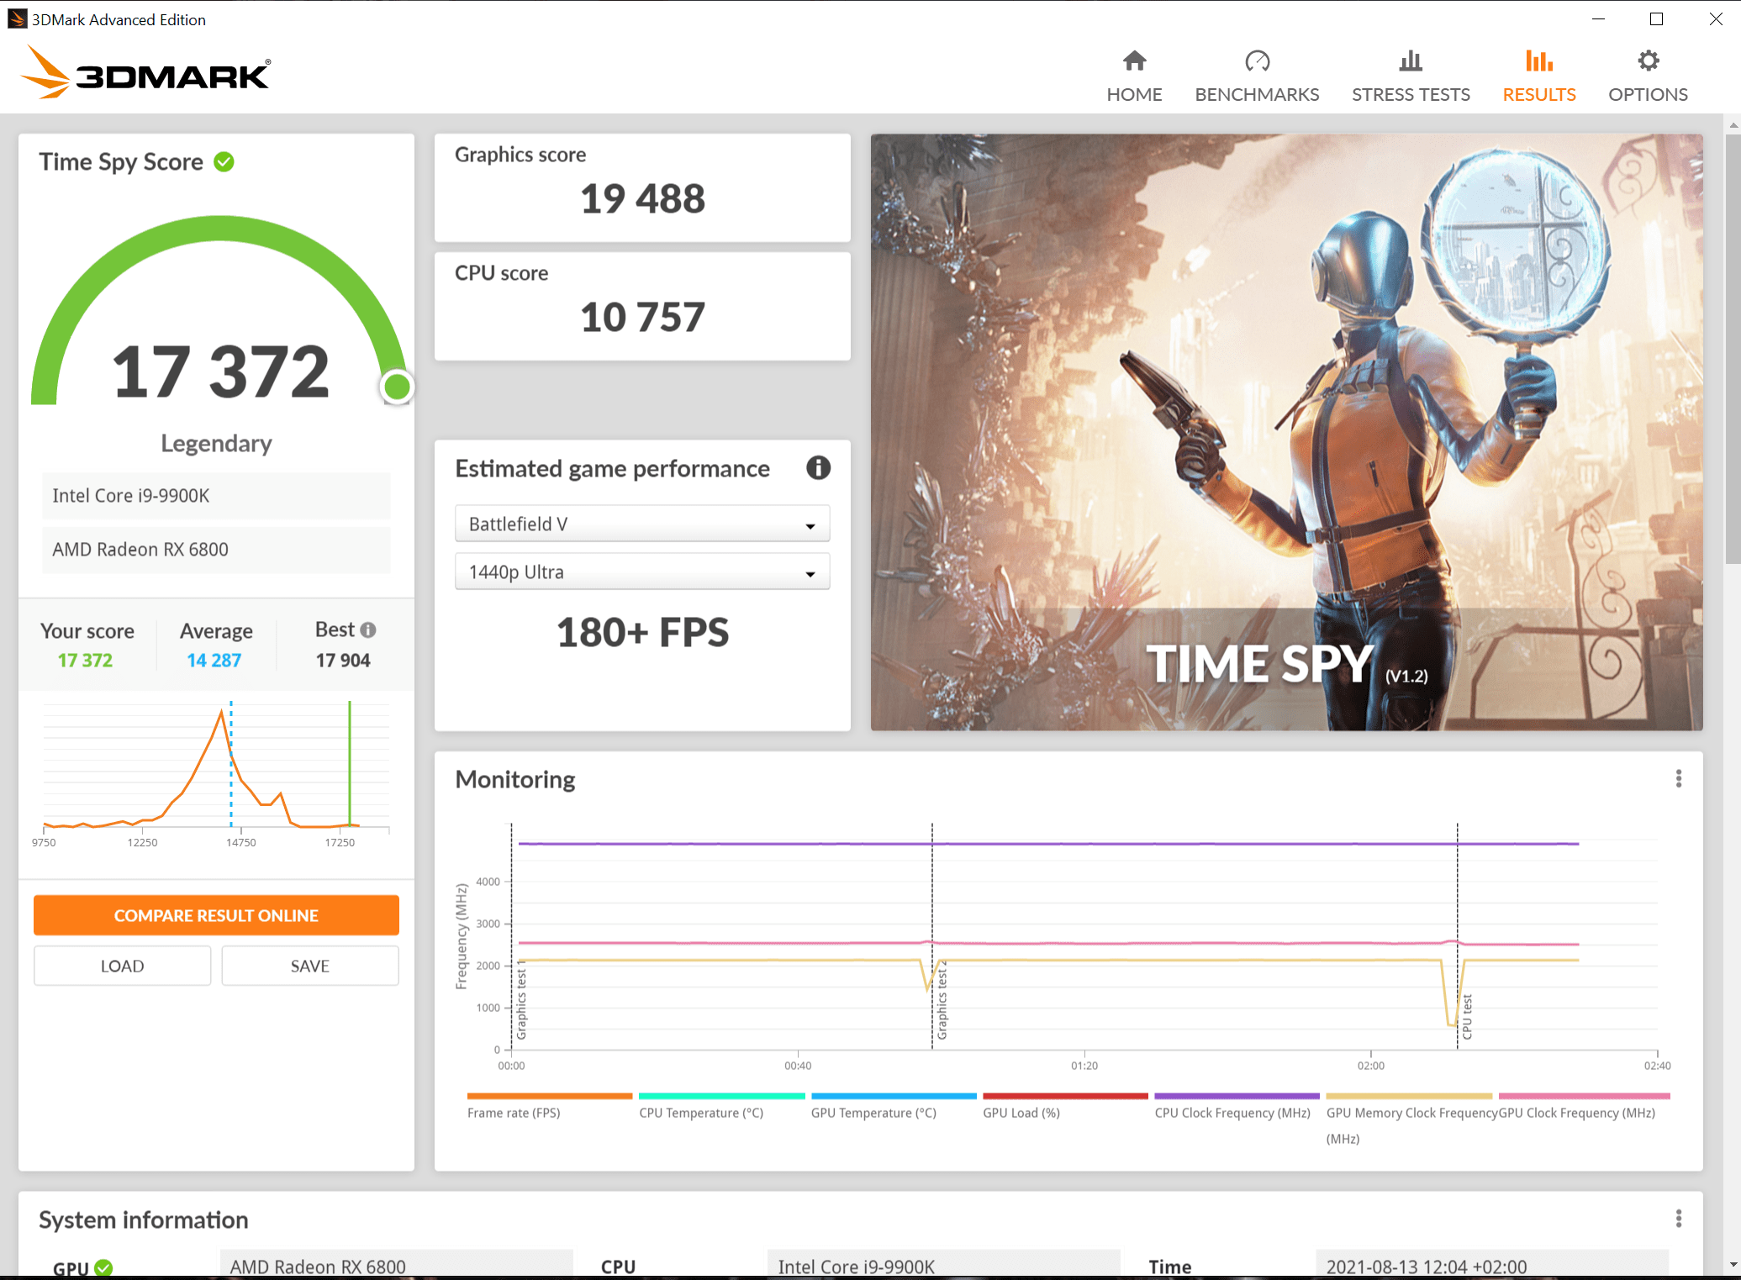Image resolution: width=1741 pixels, height=1280 pixels.
Task: Open Monitoring panel three-dot menu
Action: point(1678,779)
